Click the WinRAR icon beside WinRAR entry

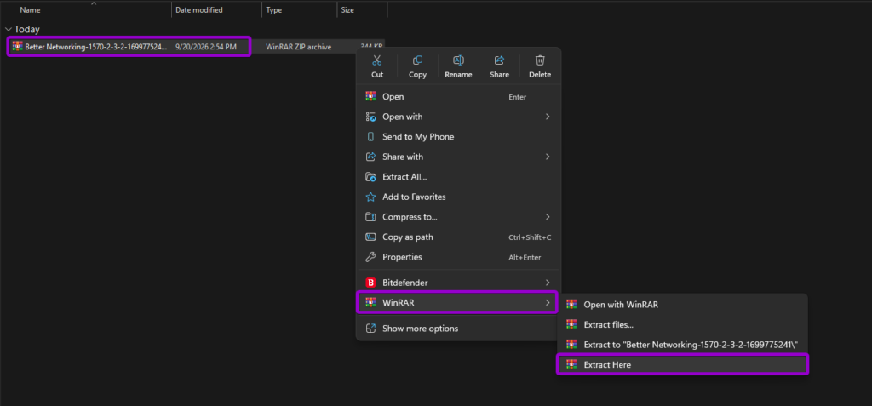[370, 302]
